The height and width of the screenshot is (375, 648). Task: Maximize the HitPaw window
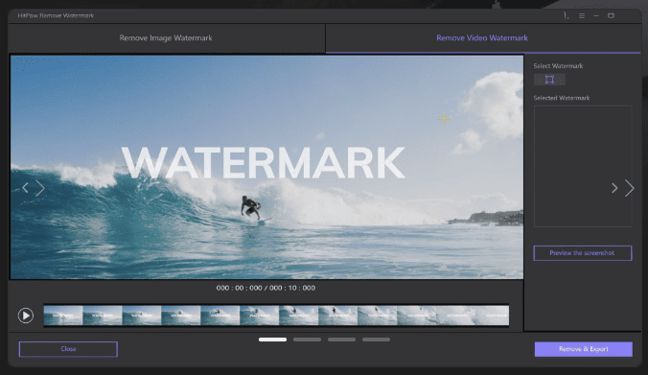611,15
